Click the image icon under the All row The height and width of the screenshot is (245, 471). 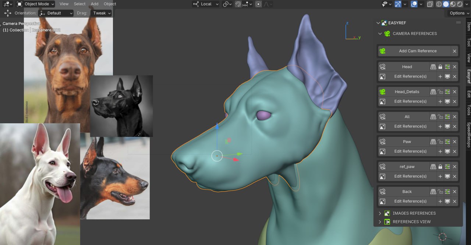tap(382, 127)
